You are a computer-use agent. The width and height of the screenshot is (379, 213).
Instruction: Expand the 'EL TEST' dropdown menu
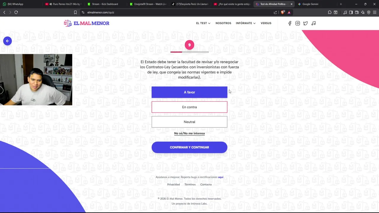(x=203, y=23)
